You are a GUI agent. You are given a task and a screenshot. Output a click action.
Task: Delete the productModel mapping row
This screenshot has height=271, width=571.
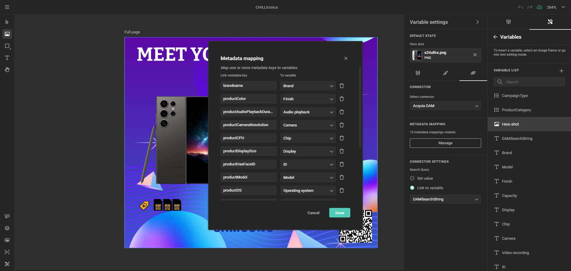click(342, 177)
